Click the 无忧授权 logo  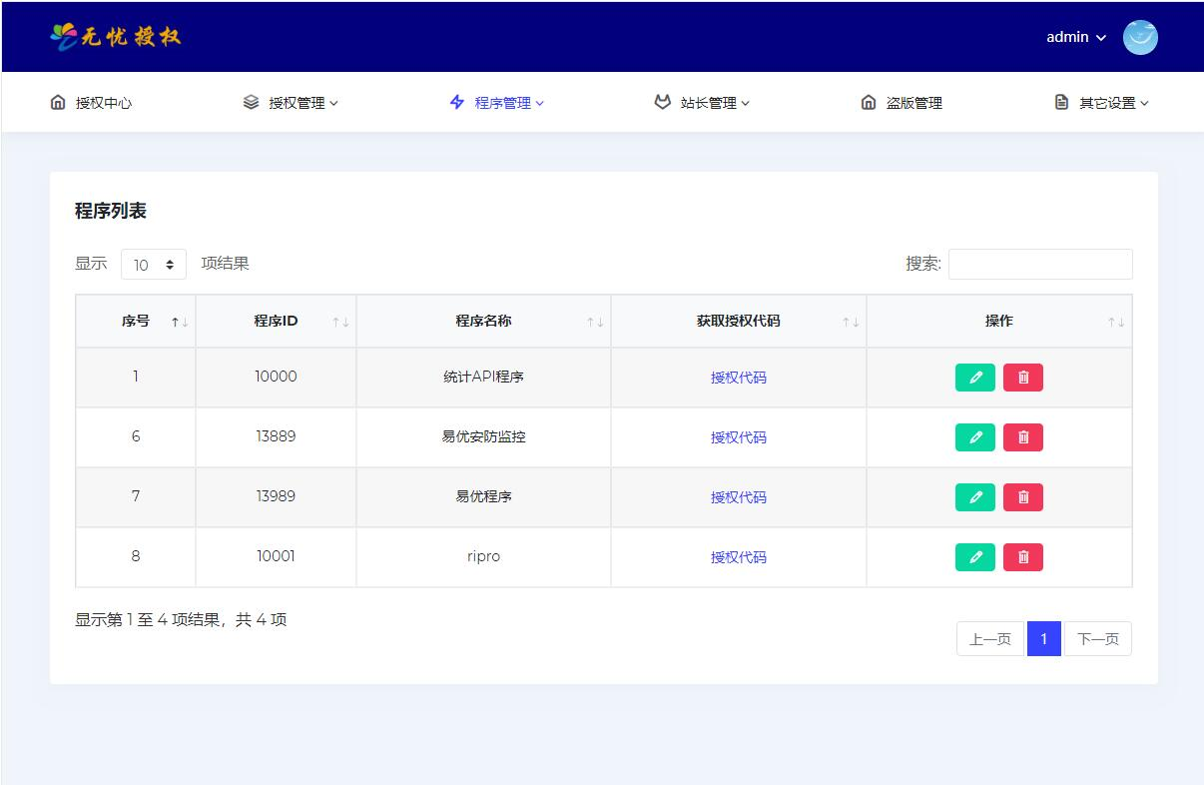pos(115,36)
